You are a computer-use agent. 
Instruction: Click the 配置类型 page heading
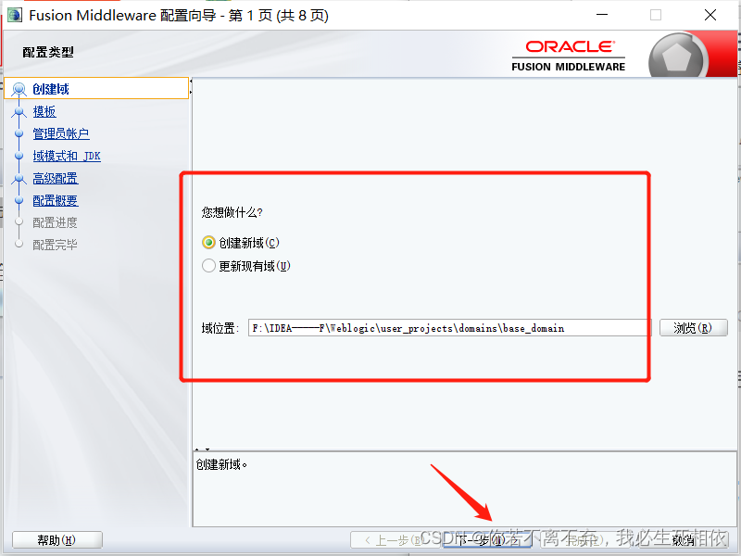48,52
